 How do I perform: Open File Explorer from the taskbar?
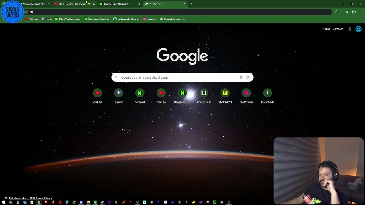88,202
